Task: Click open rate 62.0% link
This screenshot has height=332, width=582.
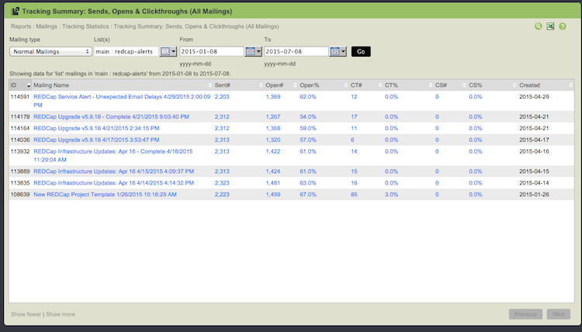Action: (x=308, y=97)
